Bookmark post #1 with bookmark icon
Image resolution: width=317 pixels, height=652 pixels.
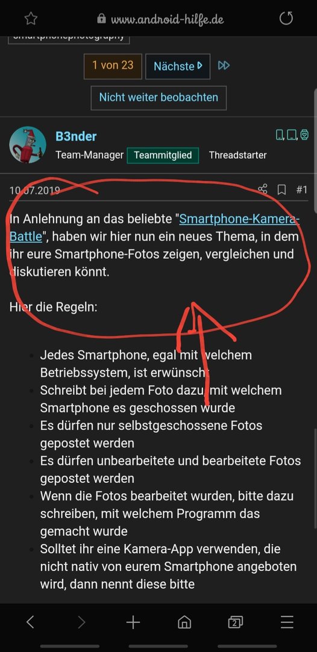click(281, 190)
